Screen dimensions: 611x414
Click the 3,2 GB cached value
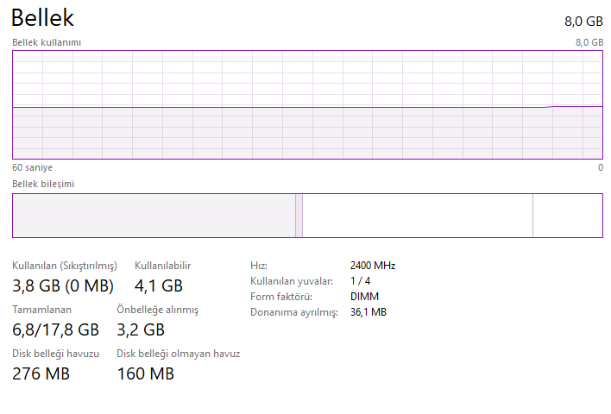pyautogui.click(x=141, y=329)
